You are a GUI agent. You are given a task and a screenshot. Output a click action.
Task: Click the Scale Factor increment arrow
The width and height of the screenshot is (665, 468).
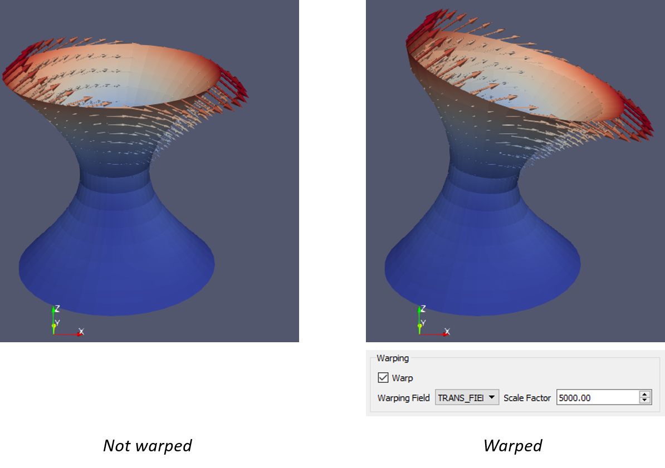pos(644,395)
